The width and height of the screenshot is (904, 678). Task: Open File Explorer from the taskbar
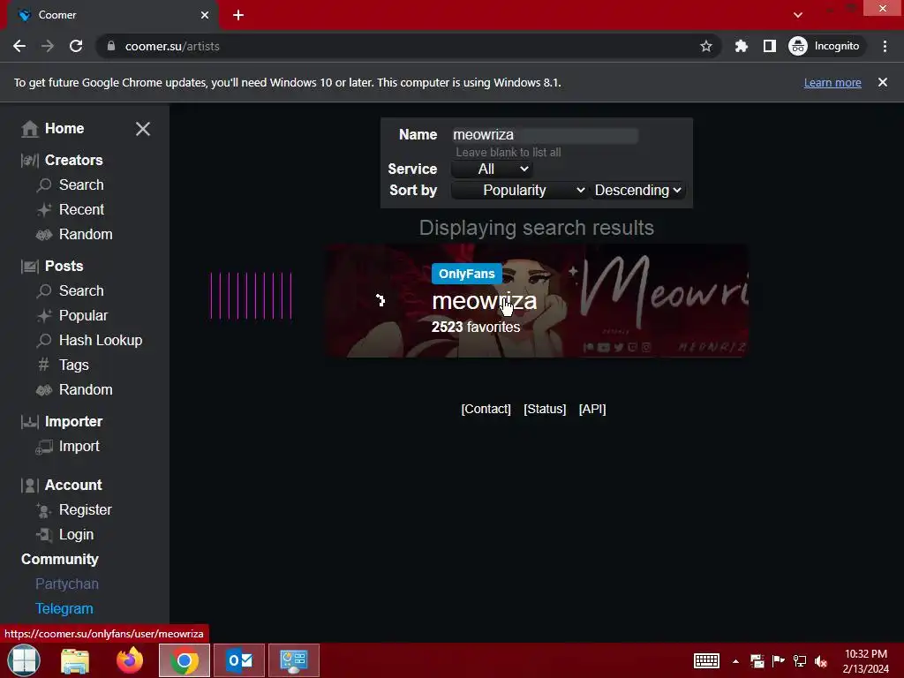[75, 660]
